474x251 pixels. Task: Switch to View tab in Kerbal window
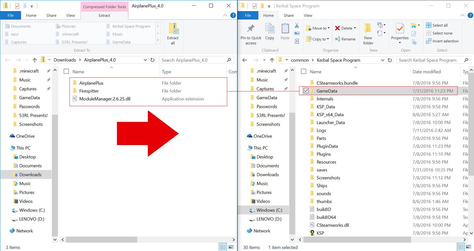308,15
